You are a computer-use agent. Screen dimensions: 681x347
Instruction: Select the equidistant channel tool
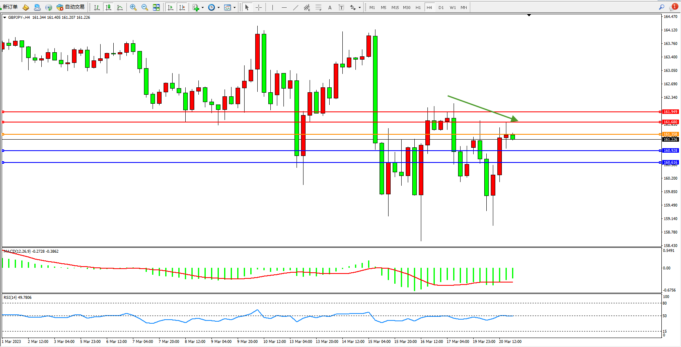coord(307,7)
